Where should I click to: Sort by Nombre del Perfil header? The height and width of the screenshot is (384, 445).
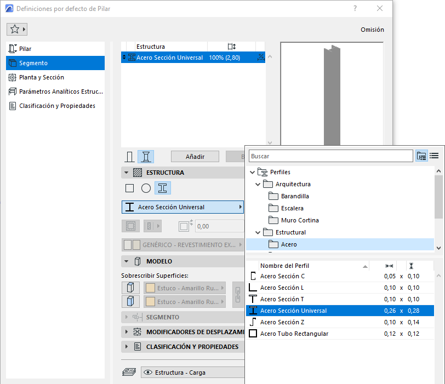pos(314,266)
